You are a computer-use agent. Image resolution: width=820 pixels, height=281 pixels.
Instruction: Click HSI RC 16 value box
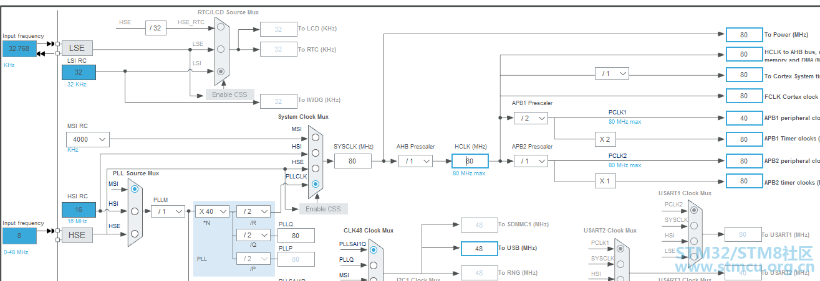79,210
